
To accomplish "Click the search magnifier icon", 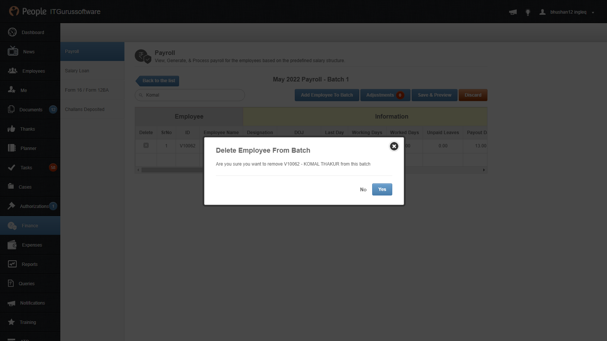I will [141, 95].
